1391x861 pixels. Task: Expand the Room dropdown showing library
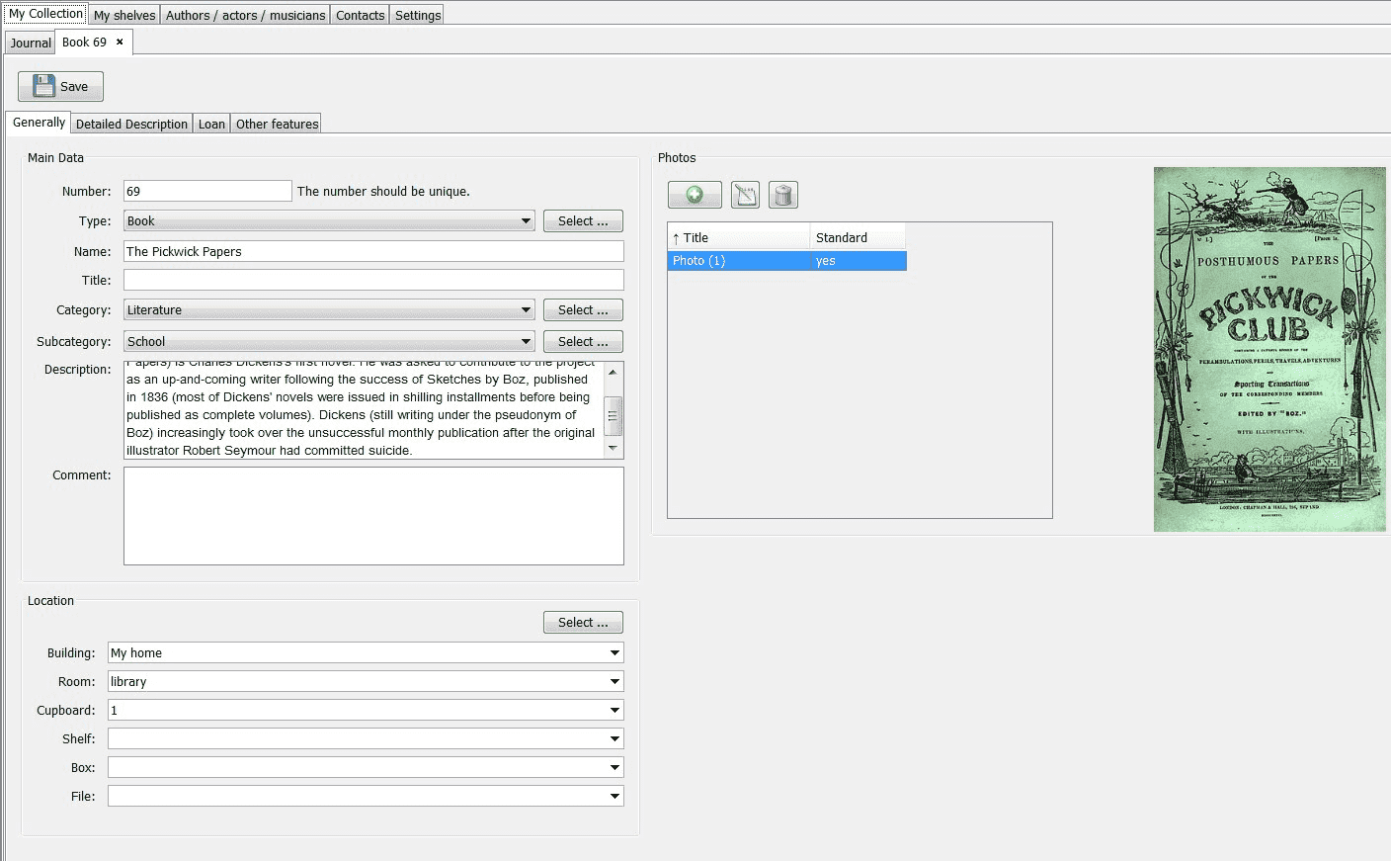tap(614, 682)
